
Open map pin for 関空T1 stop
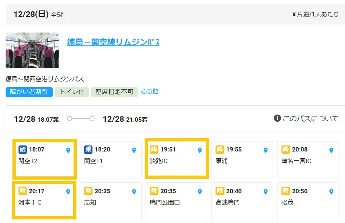click(x=134, y=150)
